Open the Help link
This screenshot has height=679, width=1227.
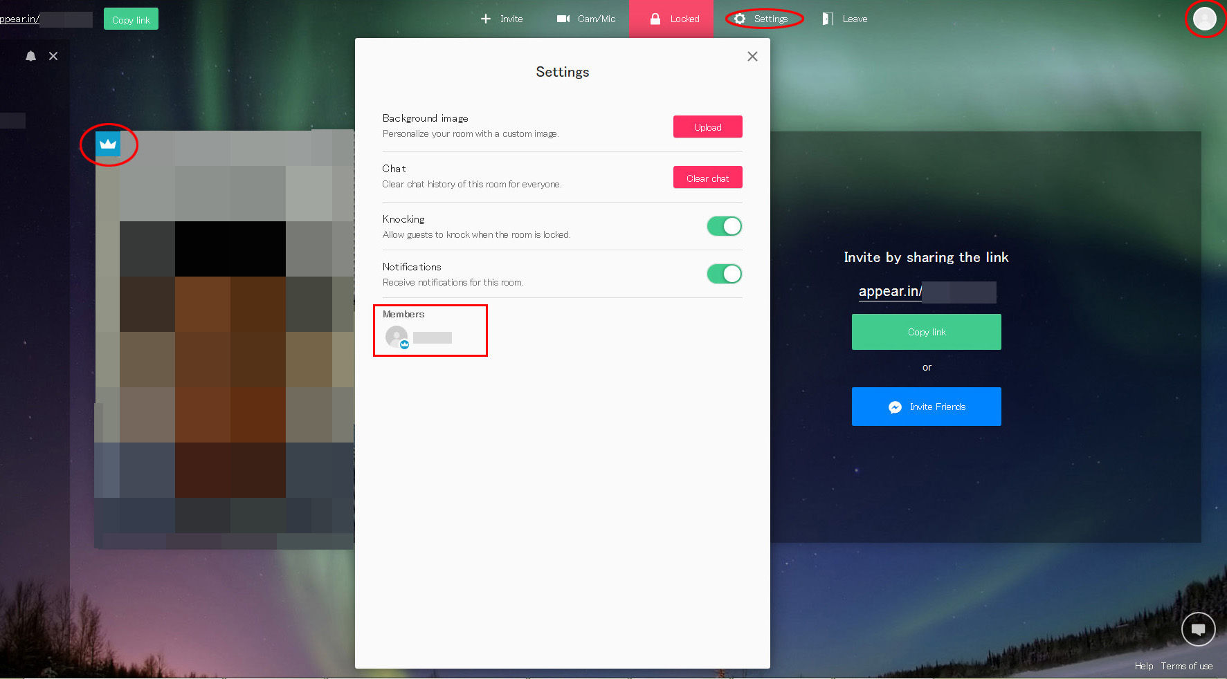click(1143, 666)
